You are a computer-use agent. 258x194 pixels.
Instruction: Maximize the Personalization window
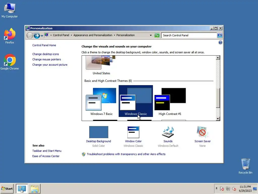[216, 28]
